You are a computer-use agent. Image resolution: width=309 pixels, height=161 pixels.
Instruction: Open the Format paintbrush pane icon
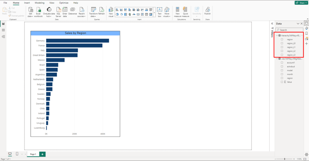(x=307, y=28)
